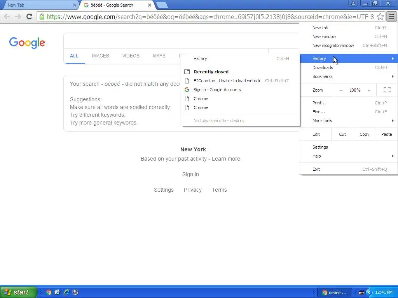Open Downloads from Chrome menu
398x298 pixels.
coord(349,68)
